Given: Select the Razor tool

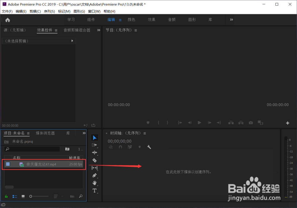Looking at the screenshot, I should pos(94,160).
